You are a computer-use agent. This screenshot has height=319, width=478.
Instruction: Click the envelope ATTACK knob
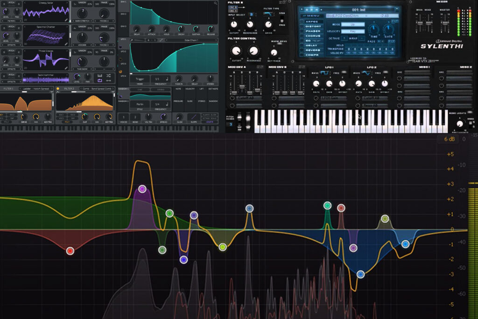152,29
